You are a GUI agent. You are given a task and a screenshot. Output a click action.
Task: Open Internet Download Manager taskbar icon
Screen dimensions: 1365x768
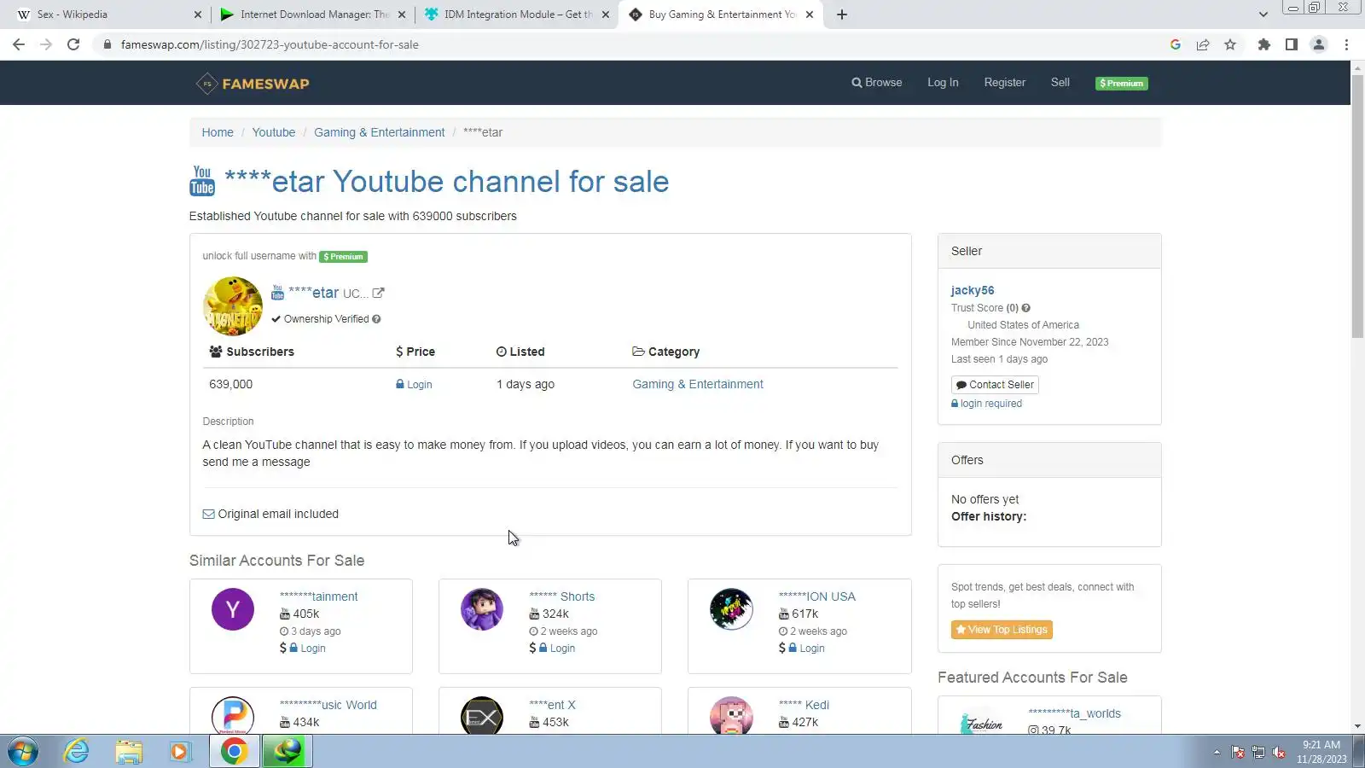288,752
